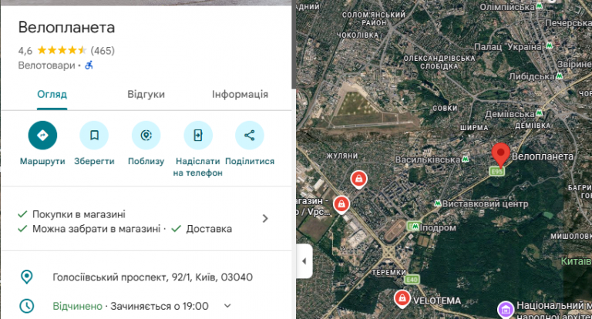
Task: Click the 4,6 rating stars
Action: click(x=62, y=50)
